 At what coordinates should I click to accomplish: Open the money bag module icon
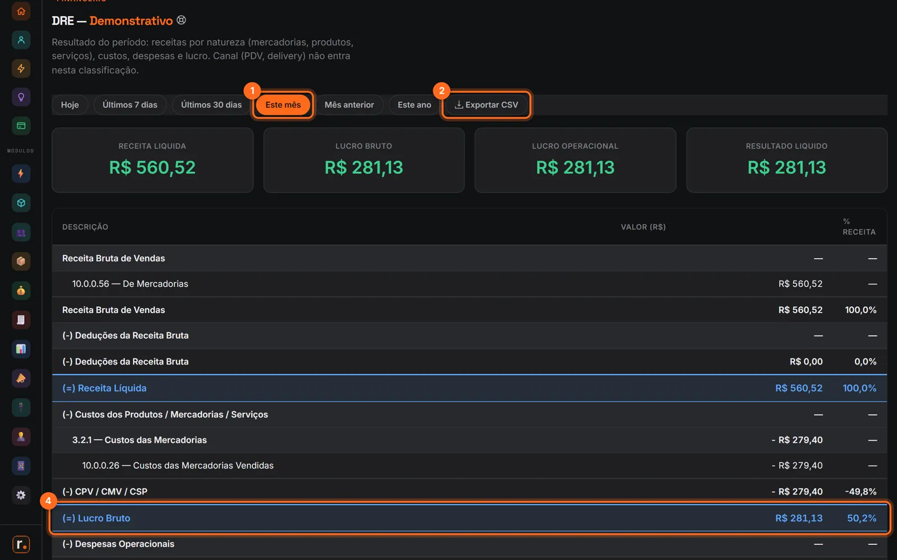(x=21, y=291)
